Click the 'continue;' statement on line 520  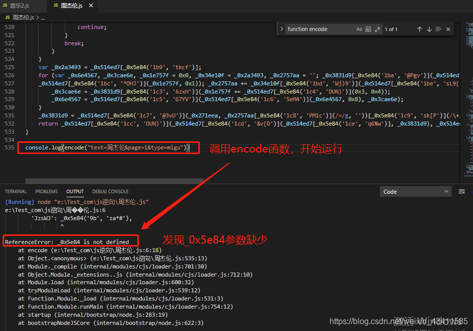[92, 27]
